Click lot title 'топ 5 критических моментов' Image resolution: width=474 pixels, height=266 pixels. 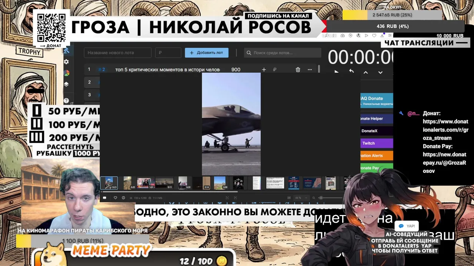coord(167,69)
